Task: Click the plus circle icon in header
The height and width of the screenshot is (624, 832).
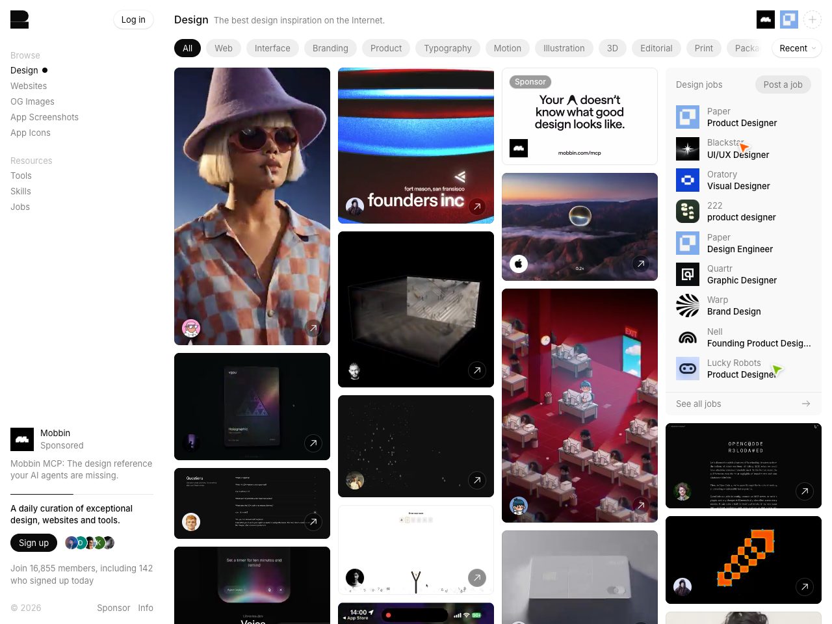Action: [x=812, y=19]
